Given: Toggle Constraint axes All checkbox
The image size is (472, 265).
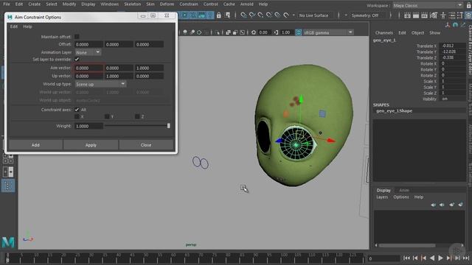Looking at the screenshot, I should 77,110.
